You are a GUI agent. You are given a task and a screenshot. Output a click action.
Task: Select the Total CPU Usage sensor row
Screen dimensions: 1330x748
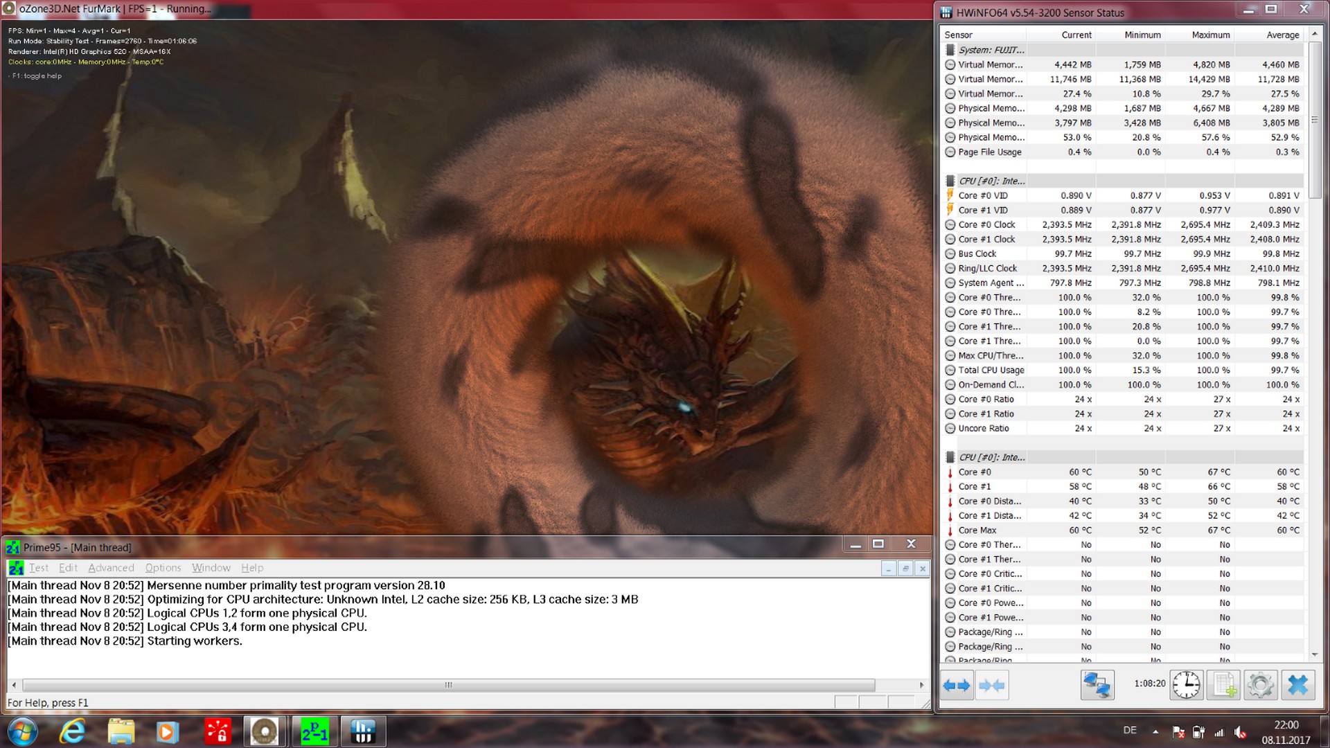[1124, 371]
